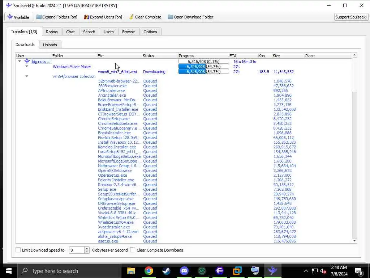Viewport: 370px width, 278px height.
Task: Click the Expand Folders folder icon
Action: tap(39, 17)
